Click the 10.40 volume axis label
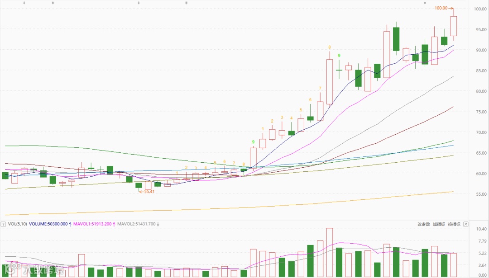 pyautogui.click(x=482, y=229)
